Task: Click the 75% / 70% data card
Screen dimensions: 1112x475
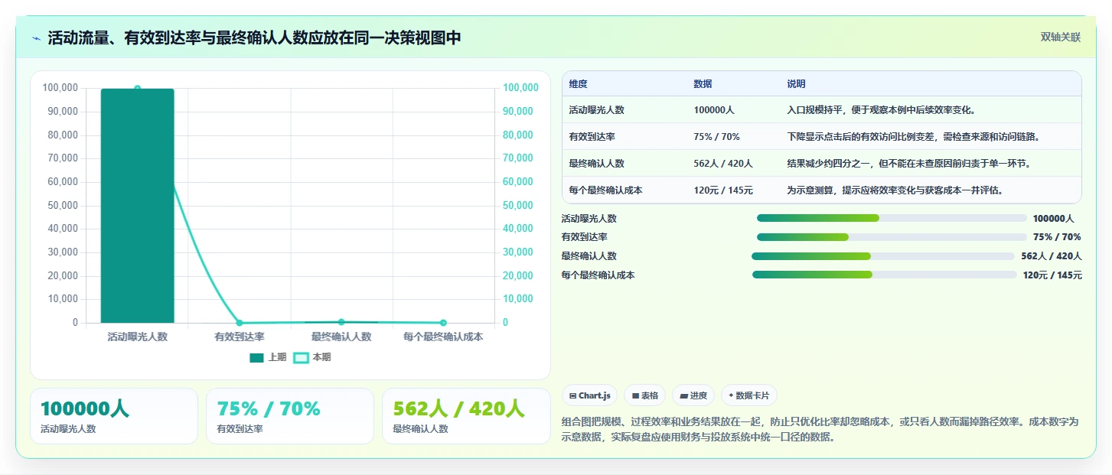Action: [x=290, y=416]
